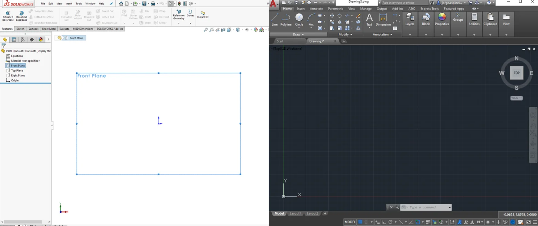Image resolution: width=538 pixels, height=226 pixels.
Task: Toggle ortho mode in AutoCAD status bar
Action: (x=384, y=222)
